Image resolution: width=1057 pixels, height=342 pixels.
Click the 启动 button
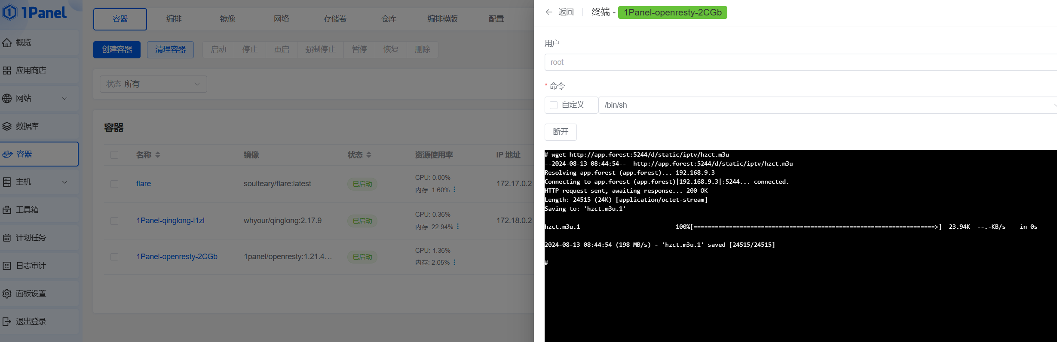pyautogui.click(x=218, y=50)
